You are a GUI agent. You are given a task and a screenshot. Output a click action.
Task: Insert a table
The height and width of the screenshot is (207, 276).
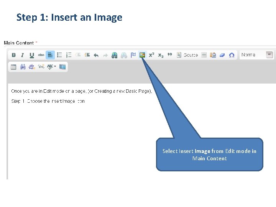(x=13, y=67)
